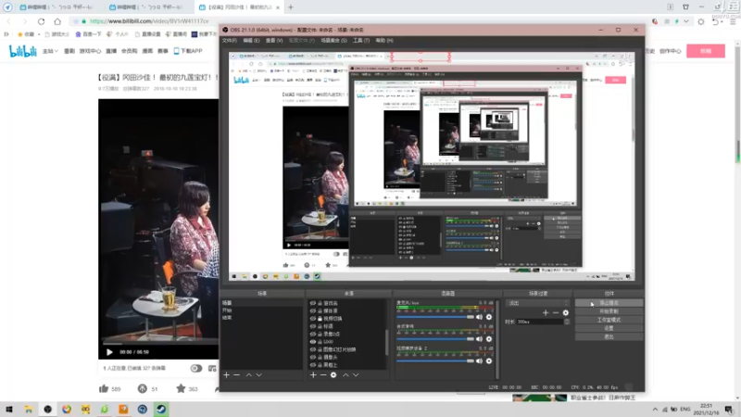Open a new browser tab
Screen dimensions: 741x417
pos(291,7)
